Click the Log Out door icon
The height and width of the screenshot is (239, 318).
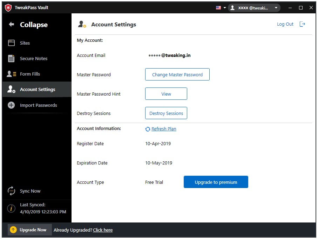pyautogui.click(x=302, y=24)
